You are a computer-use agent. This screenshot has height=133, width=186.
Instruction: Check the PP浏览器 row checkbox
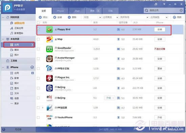(38, 108)
